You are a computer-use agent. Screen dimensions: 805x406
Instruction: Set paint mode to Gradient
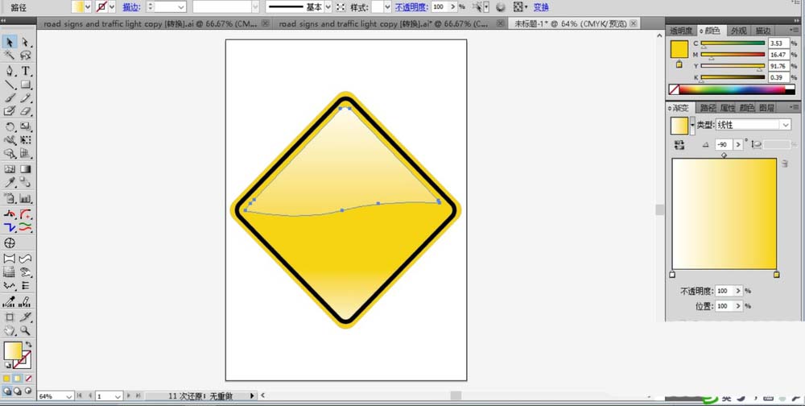point(18,379)
